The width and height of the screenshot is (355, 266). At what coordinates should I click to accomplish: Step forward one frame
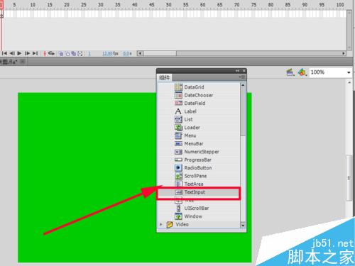[x=27, y=53]
